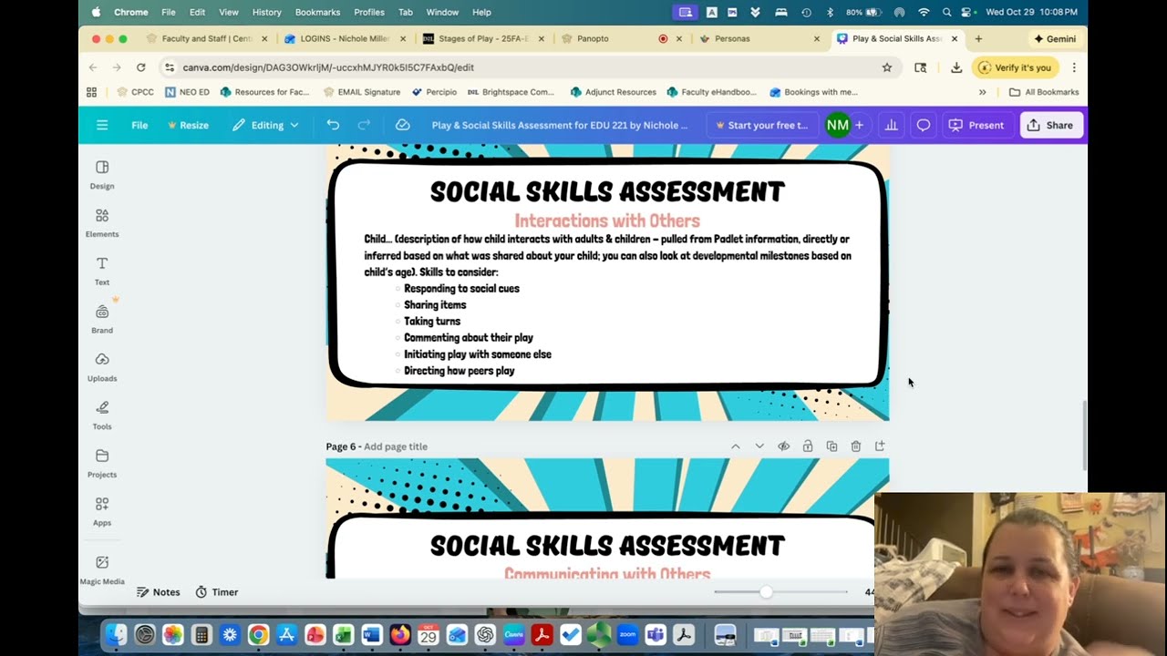Open the Tools panel
Image resolution: width=1167 pixels, height=656 pixels.
(x=102, y=415)
